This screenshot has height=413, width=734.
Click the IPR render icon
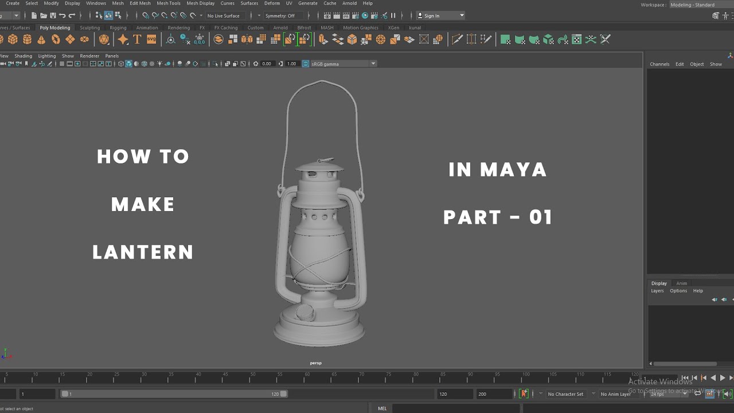click(x=346, y=15)
